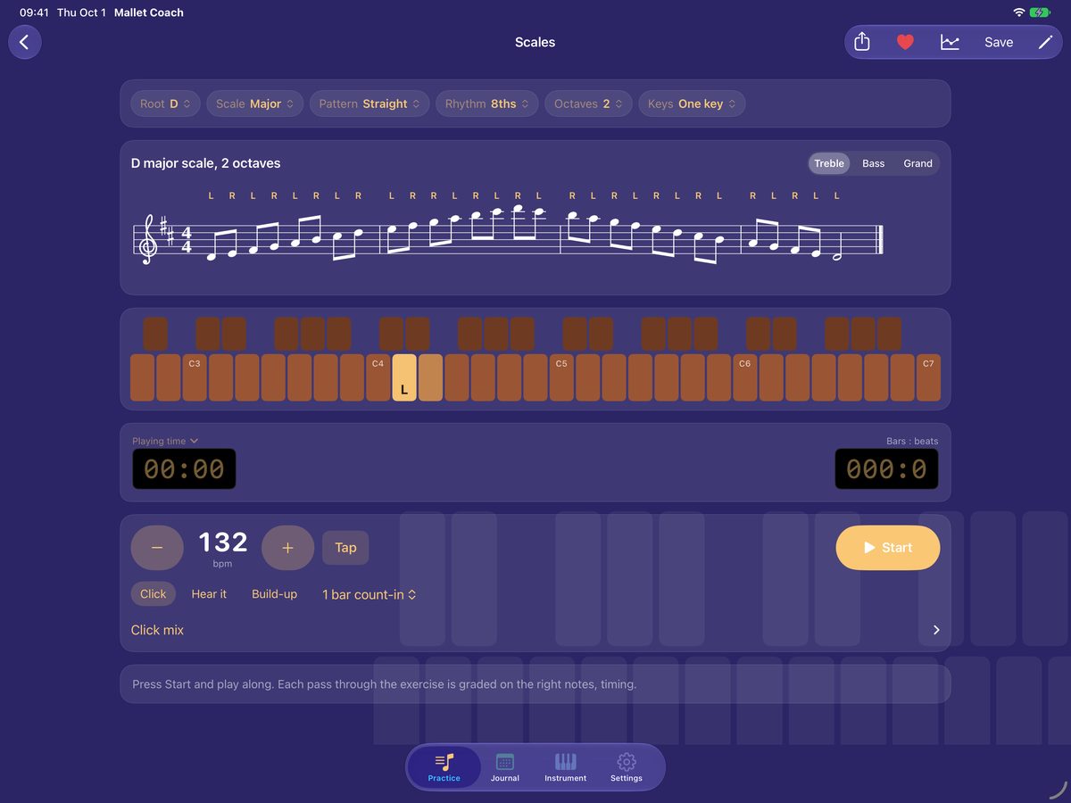Tap the C4 bar on the keyboard

pyautogui.click(x=378, y=377)
